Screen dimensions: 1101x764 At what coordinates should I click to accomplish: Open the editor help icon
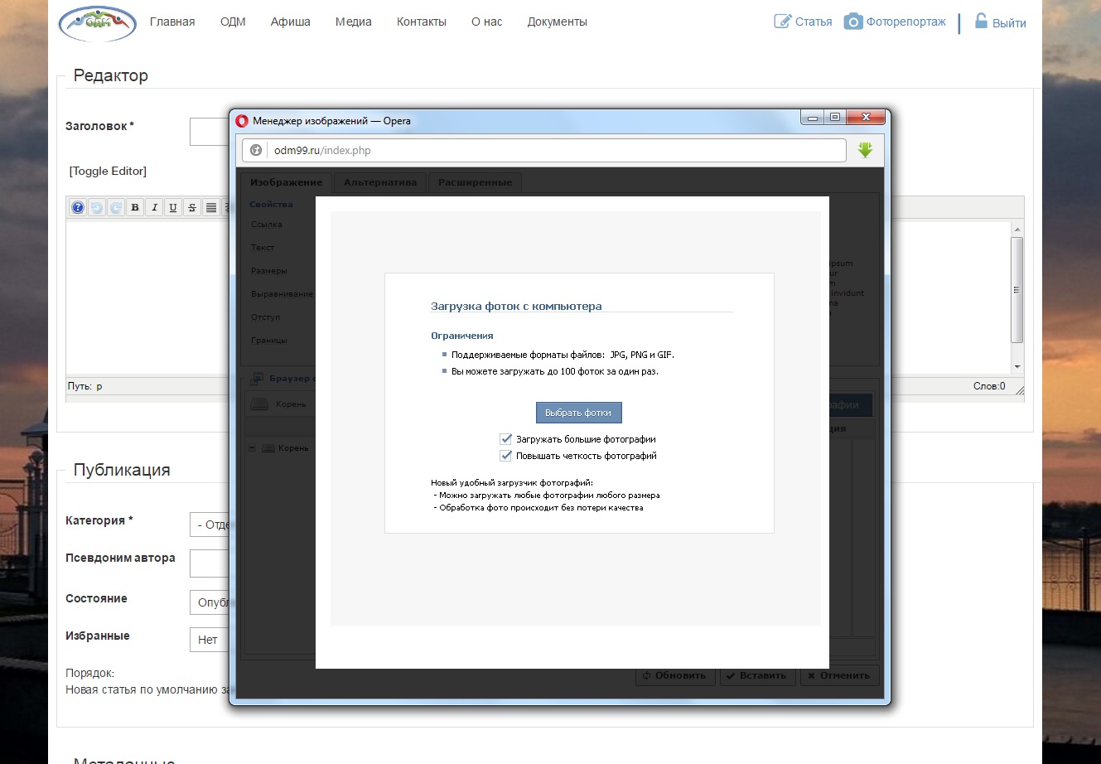click(78, 208)
